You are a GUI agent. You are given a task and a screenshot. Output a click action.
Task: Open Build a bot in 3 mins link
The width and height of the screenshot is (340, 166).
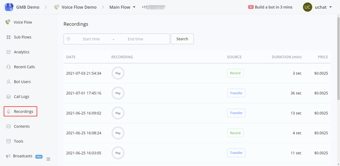tap(270, 7)
